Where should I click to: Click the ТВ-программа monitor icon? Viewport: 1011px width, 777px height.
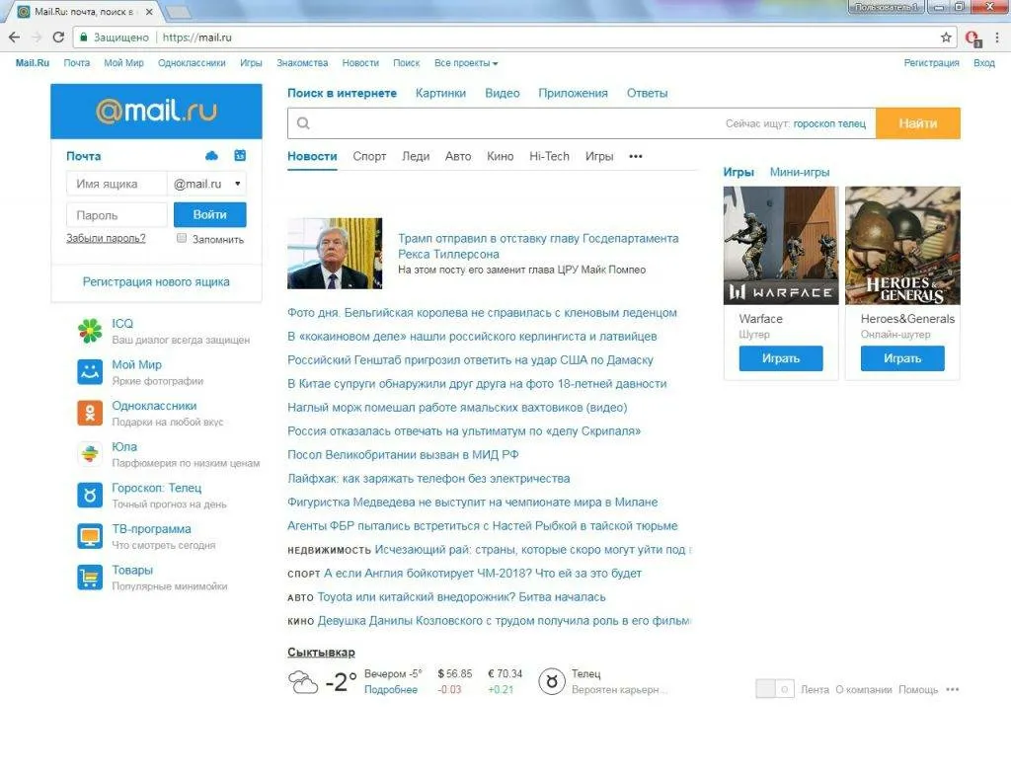(90, 536)
